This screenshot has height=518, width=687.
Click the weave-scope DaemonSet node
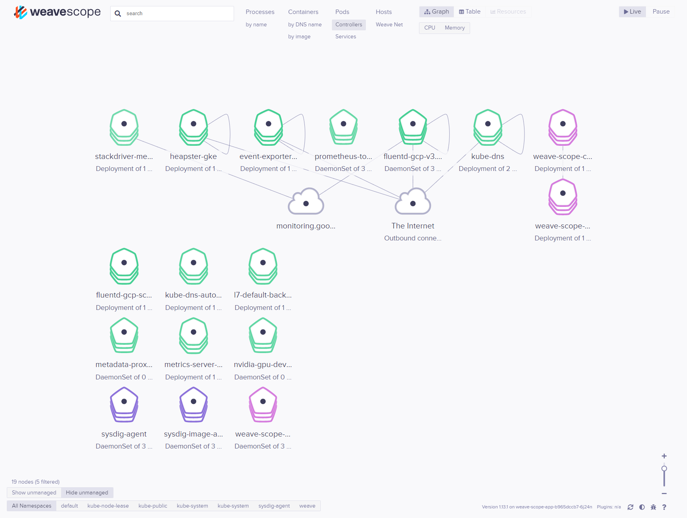[x=263, y=405]
